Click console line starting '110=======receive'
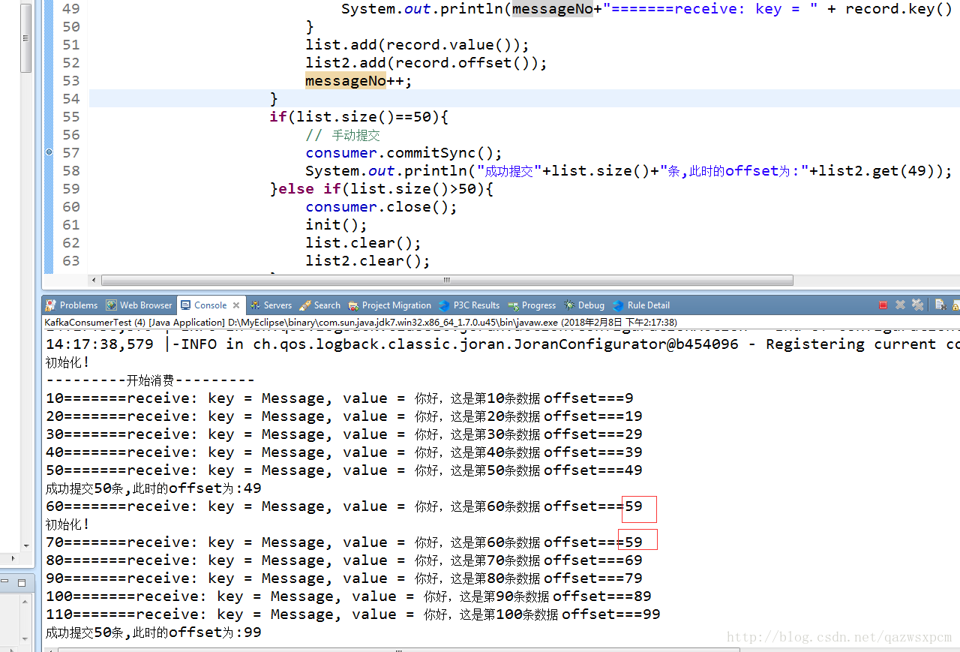The width and height of the screenshot is (960, 652). 353,614
